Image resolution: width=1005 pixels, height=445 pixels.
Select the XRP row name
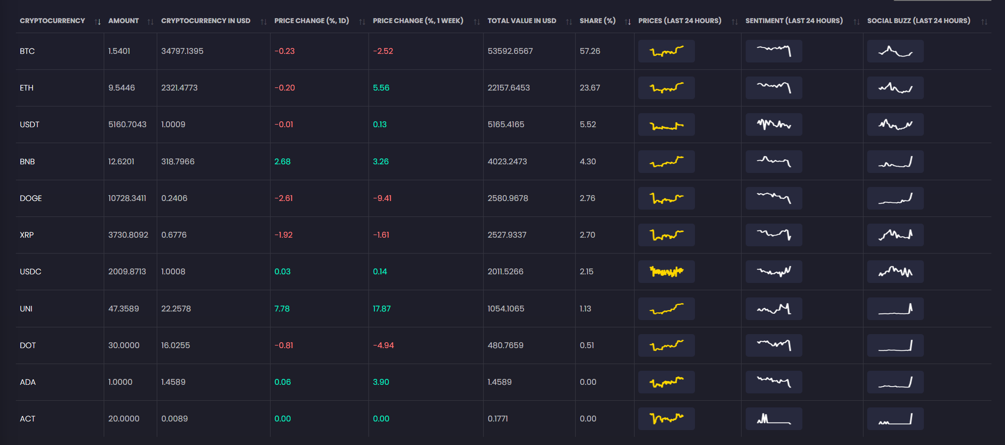[x=27, y=235]
